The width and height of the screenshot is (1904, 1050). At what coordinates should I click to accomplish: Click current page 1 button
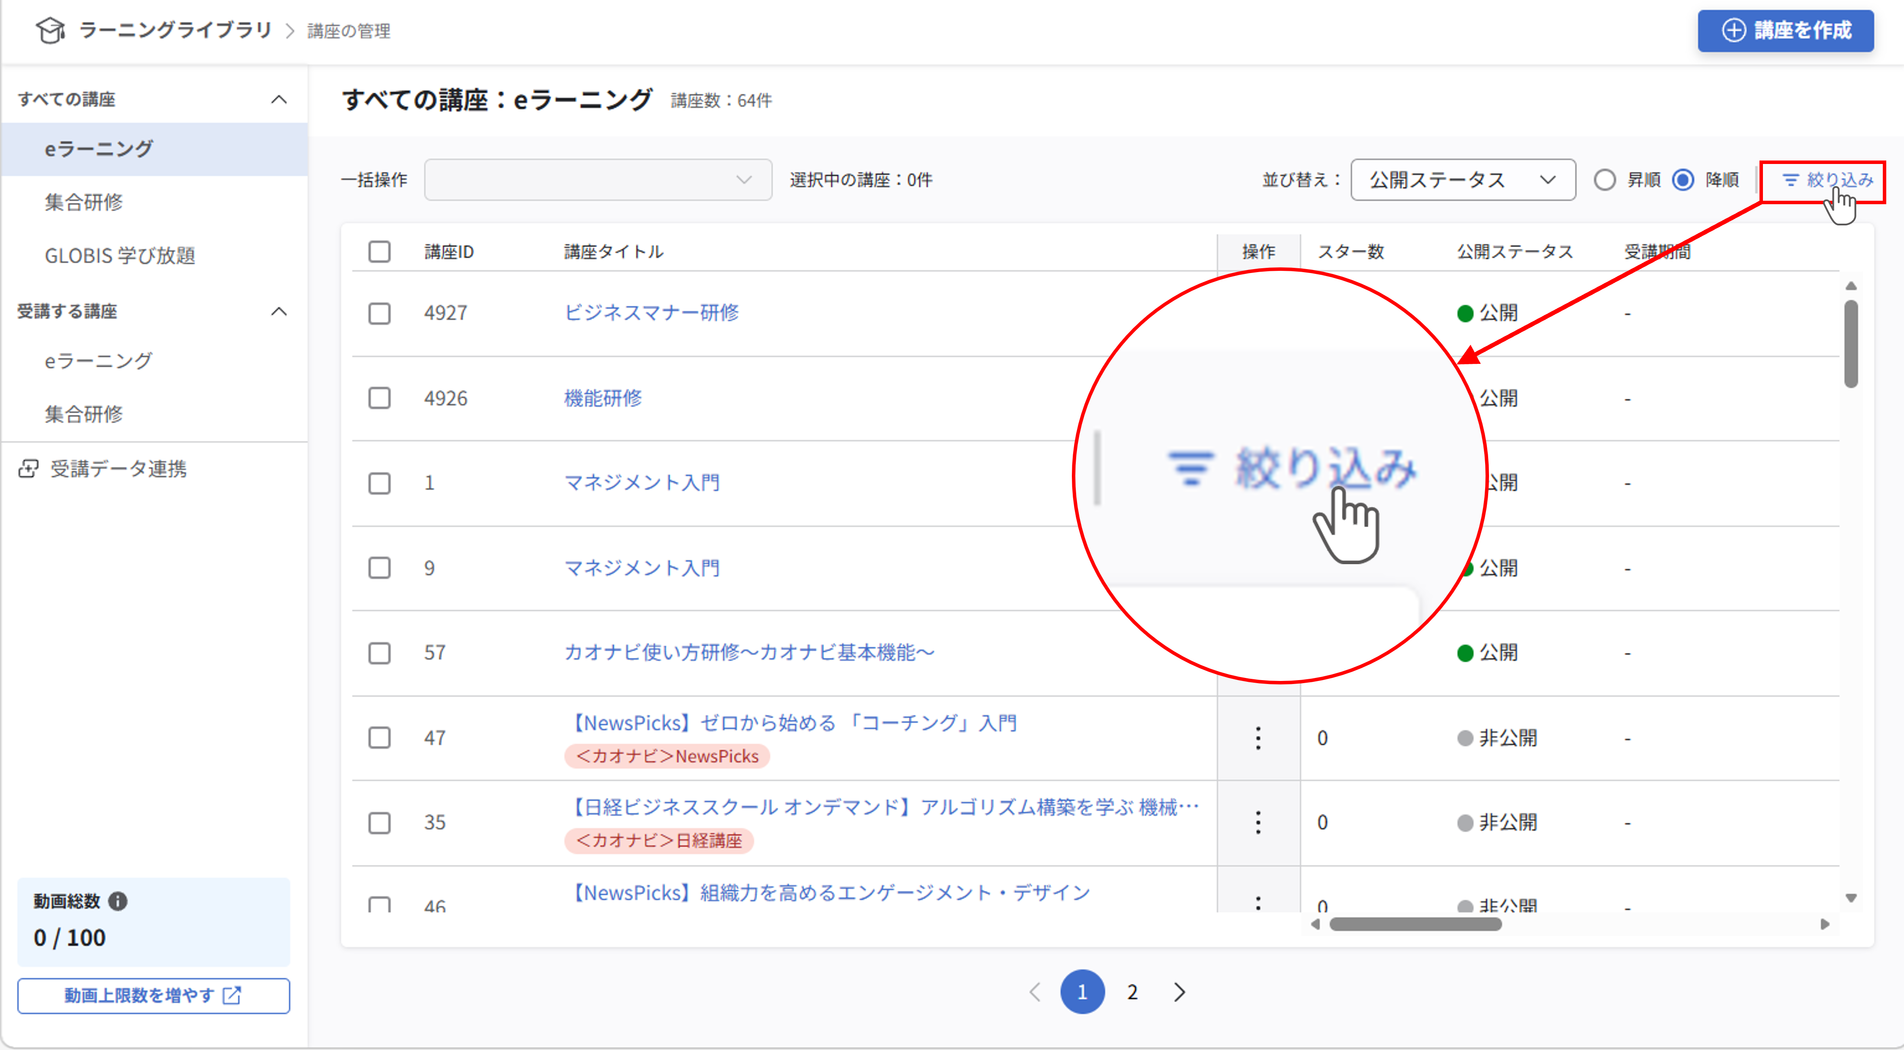[1082, 992]
